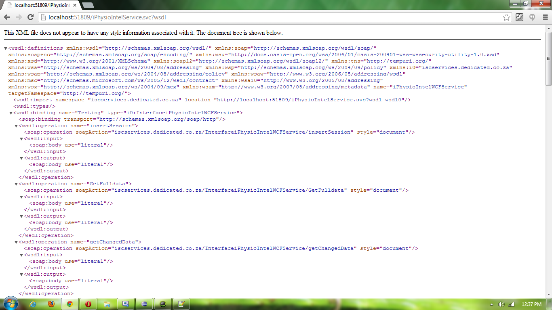552x310 pixels.
Task: Click the vertical scrollbar thumb
Action: pos(548,59)
